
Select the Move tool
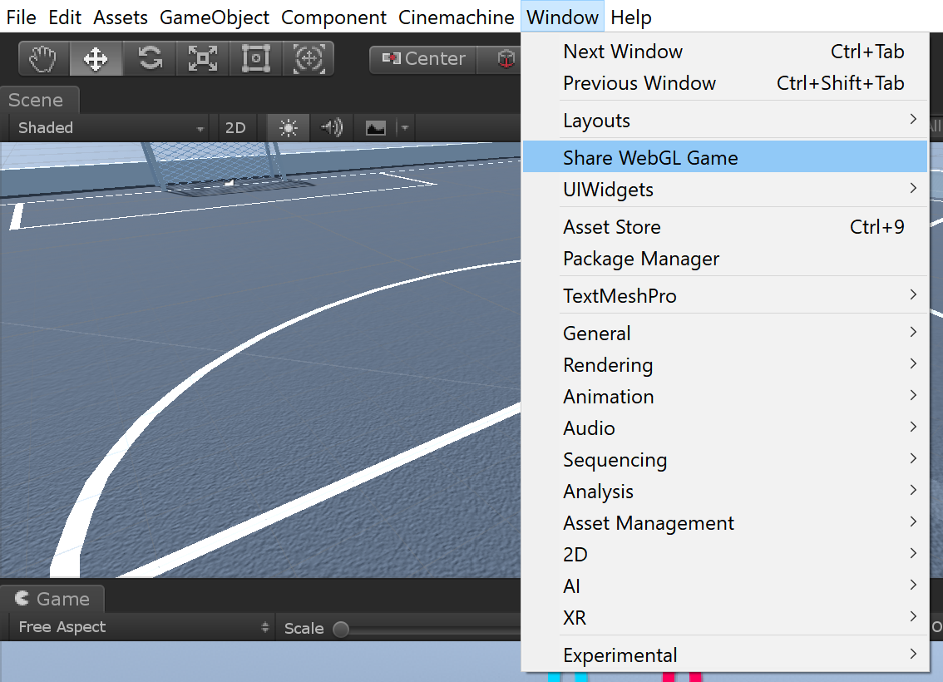point(96,59)
